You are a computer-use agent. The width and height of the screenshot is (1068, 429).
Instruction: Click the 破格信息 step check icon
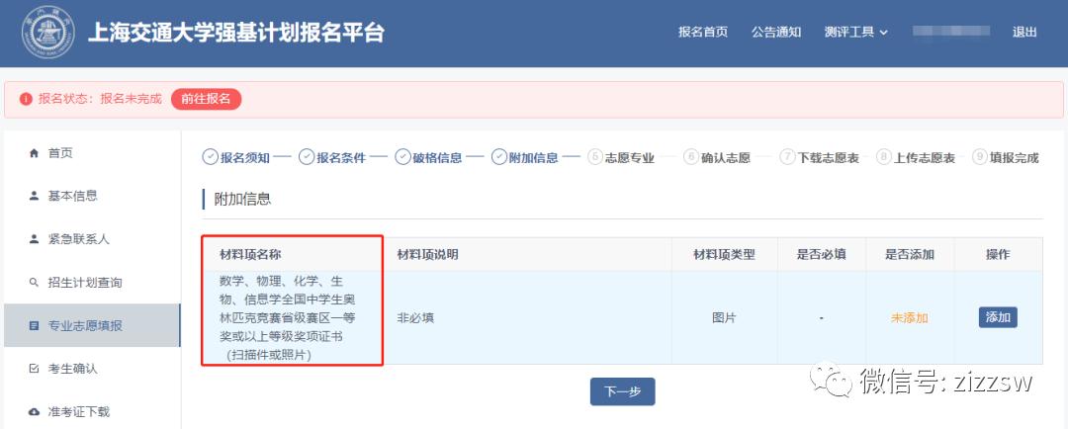tap(402, 157)
